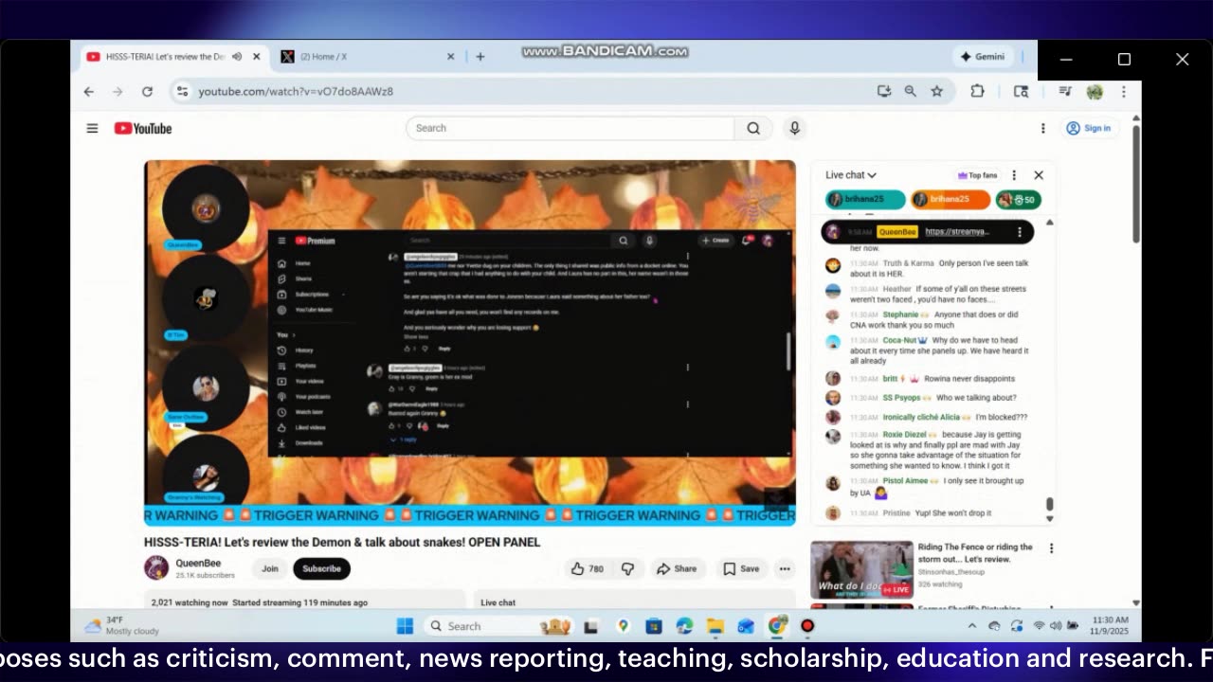Click the Gemini button in the tab strip
The image size is (1213, 682).
tap(982, 57)
